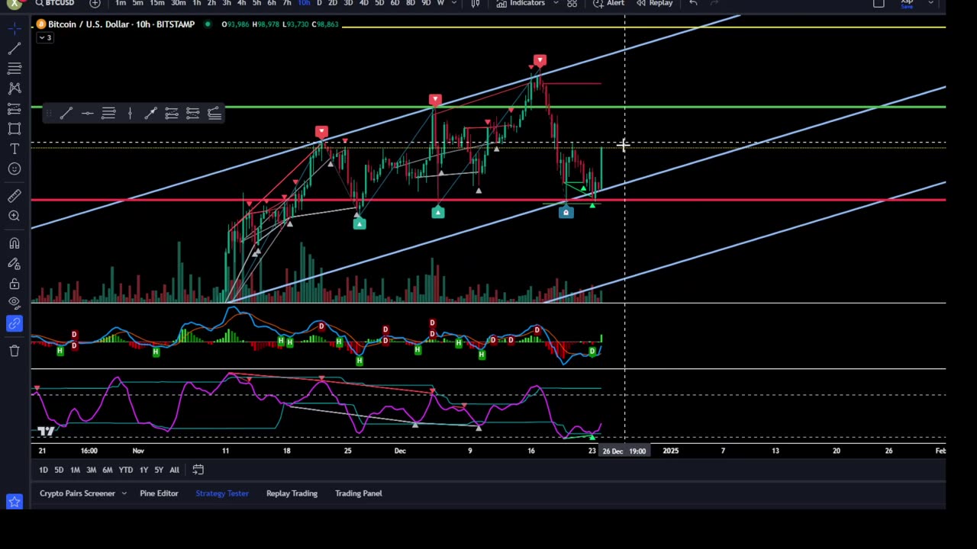Start bar Replay mode
977x549 pixels.
click(x=655, y=3)
